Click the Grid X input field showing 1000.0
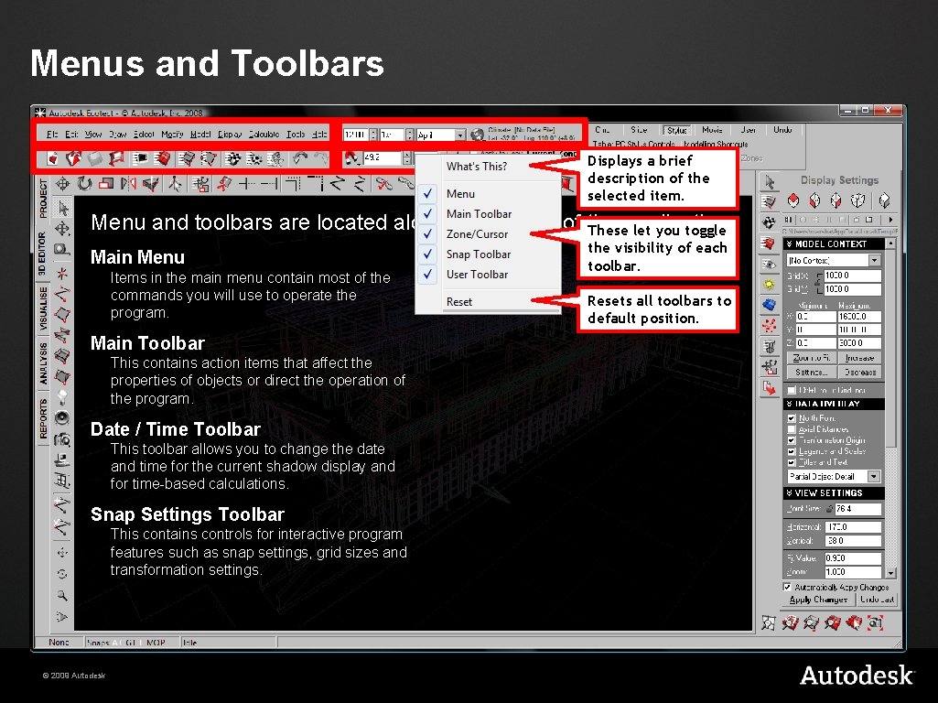The width and height of the screenshot is (938, 703). tap(853, 276)
